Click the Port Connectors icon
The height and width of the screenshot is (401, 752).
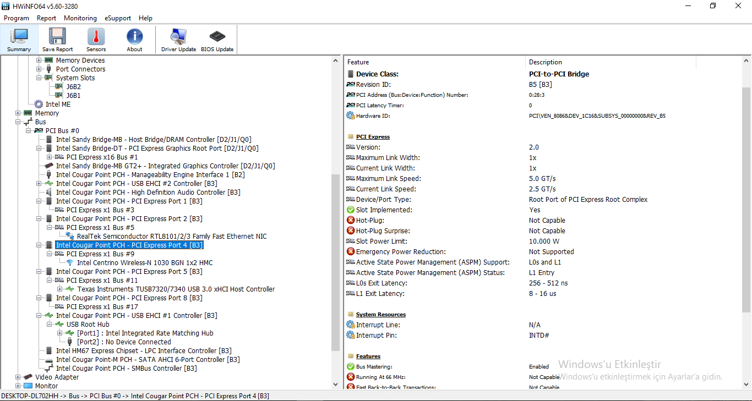(48, 69)
